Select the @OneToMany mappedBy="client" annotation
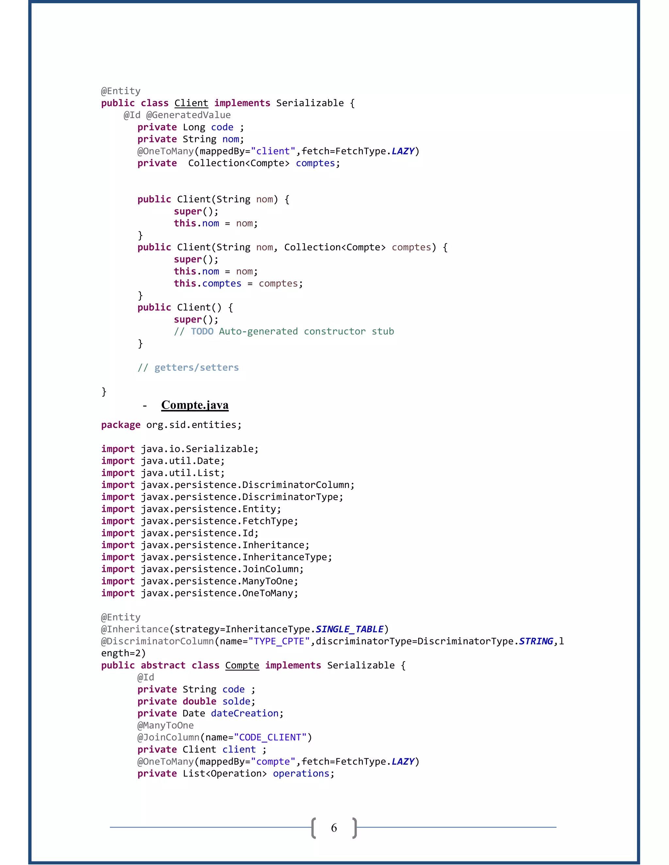 coord(278,151)
